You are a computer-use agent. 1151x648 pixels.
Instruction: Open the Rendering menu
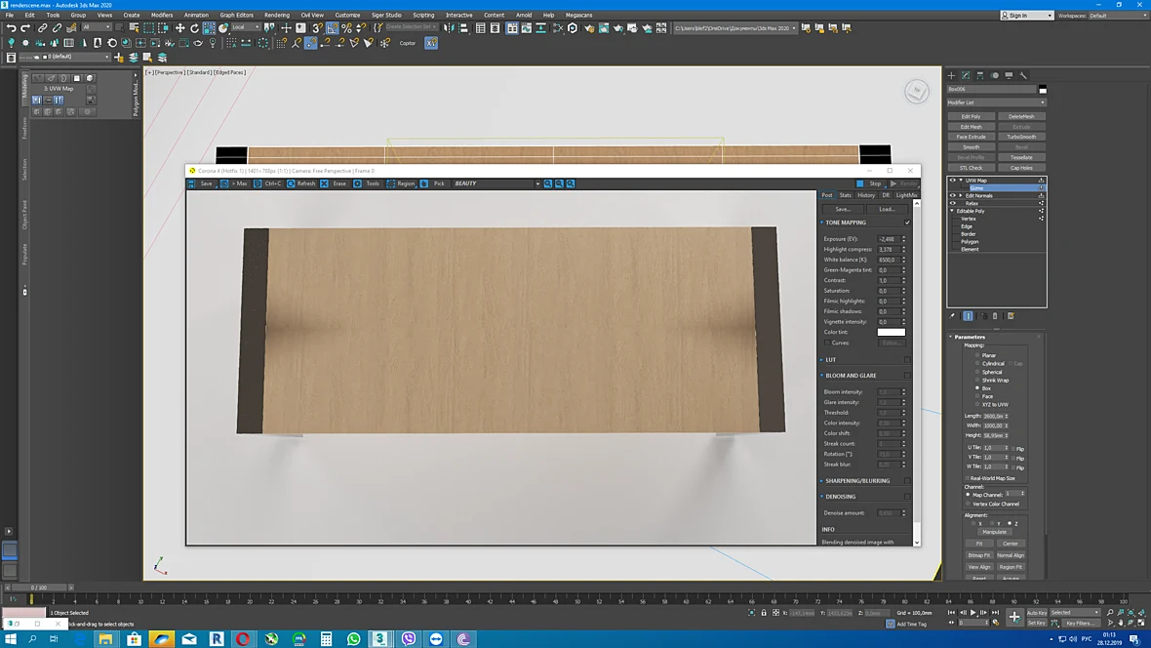click(x=277, y=15)
